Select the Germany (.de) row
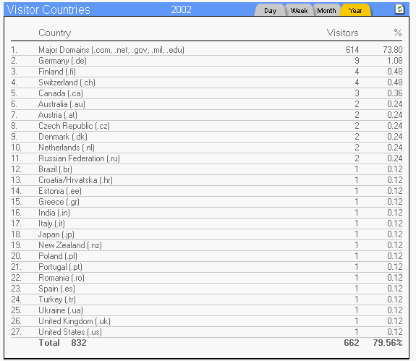Image resolution: width=416 pixels, height=361 pixels. 206,61
